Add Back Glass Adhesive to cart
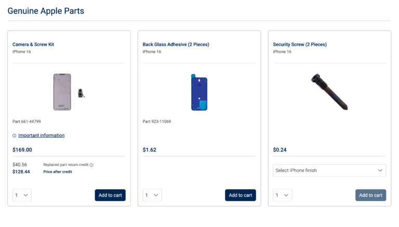The image size is (399, 227). click(241, 195)
